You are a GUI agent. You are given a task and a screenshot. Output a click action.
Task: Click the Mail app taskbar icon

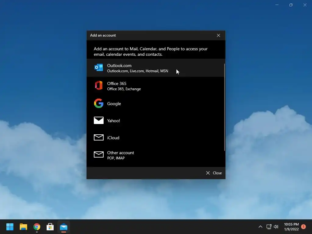(x=64, y=227)
